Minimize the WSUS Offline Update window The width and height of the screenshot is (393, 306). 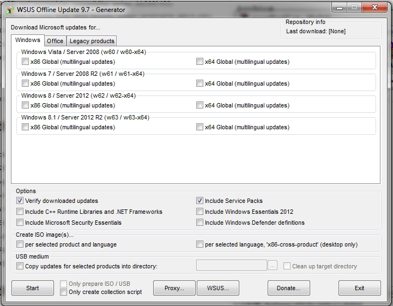click(340, 8)
